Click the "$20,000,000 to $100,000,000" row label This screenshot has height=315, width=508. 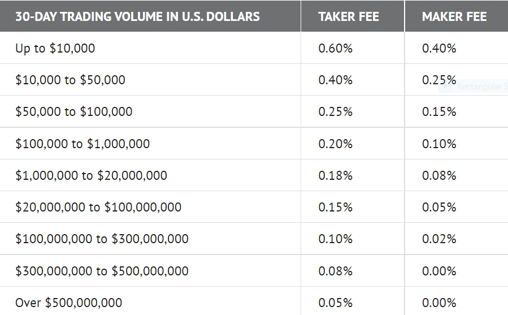click(98, 208)
